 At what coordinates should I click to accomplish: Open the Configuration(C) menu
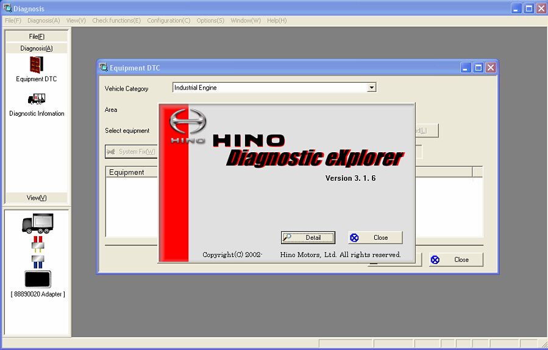point(168,21)
